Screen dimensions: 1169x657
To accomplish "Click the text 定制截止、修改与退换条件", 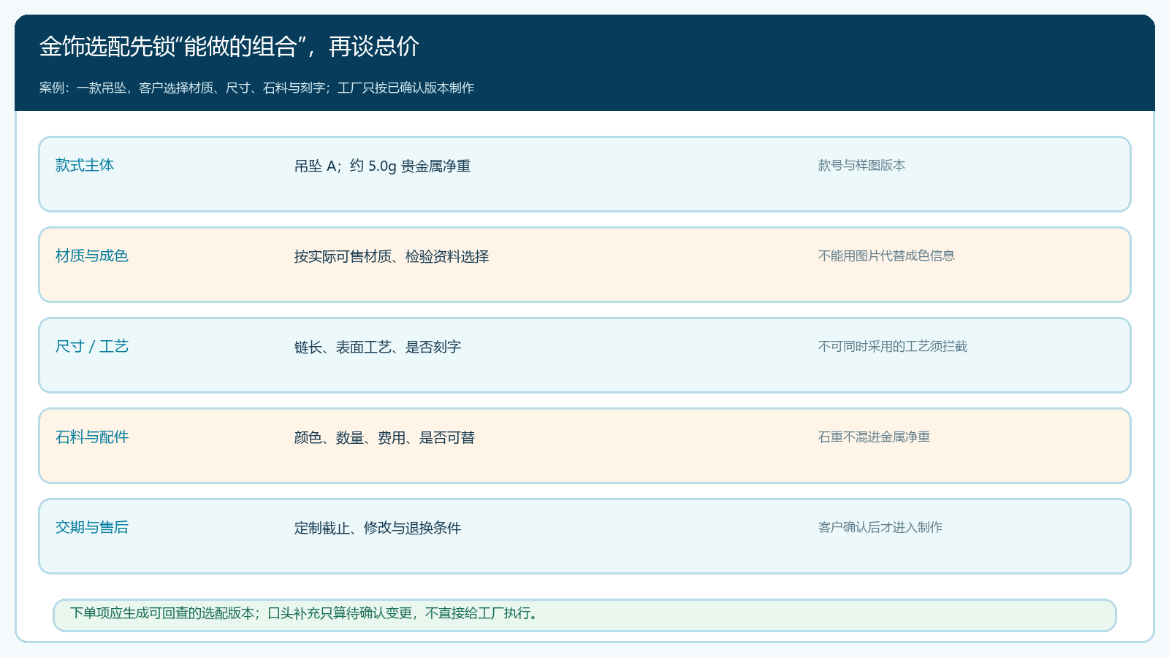I will point(378,528).
